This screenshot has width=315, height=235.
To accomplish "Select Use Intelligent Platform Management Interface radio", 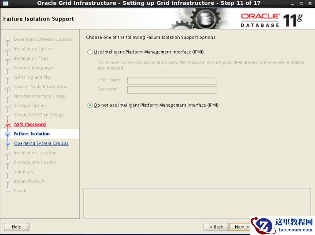I will tap(90, 52).
